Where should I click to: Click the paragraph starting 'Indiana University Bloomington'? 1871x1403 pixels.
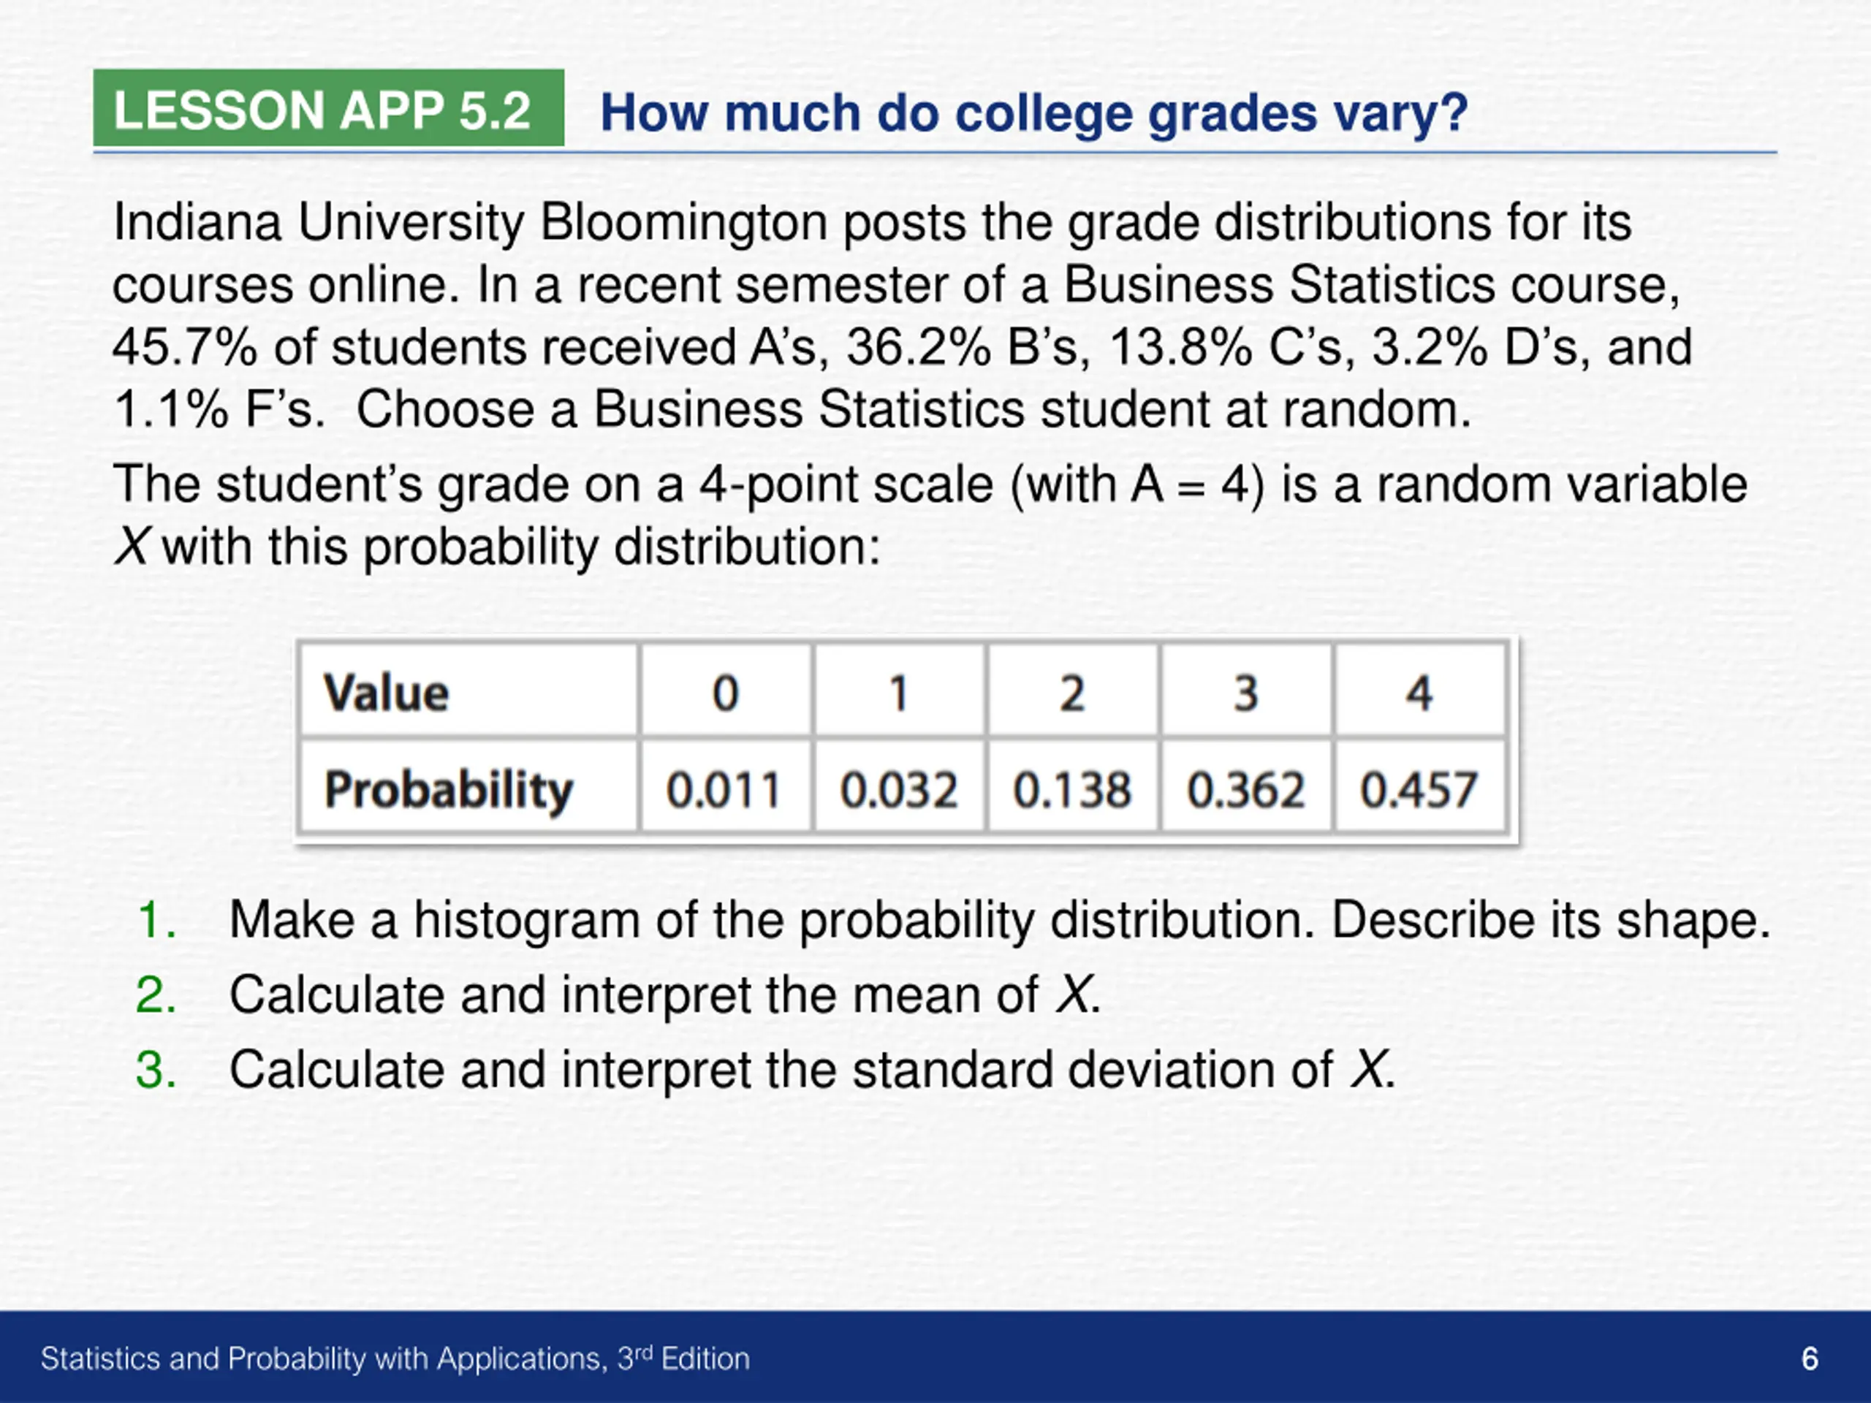902,316
